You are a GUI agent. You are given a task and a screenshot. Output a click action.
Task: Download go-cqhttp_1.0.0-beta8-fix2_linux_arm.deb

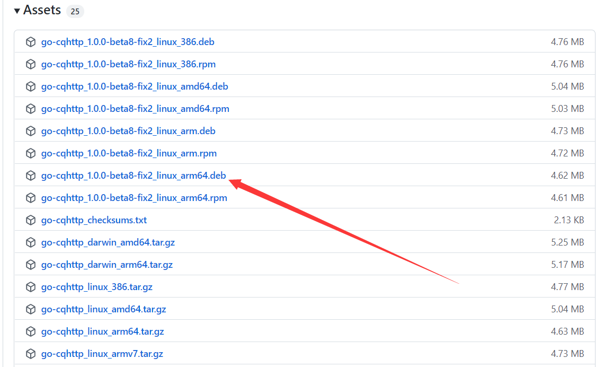(x=128, y=131)
